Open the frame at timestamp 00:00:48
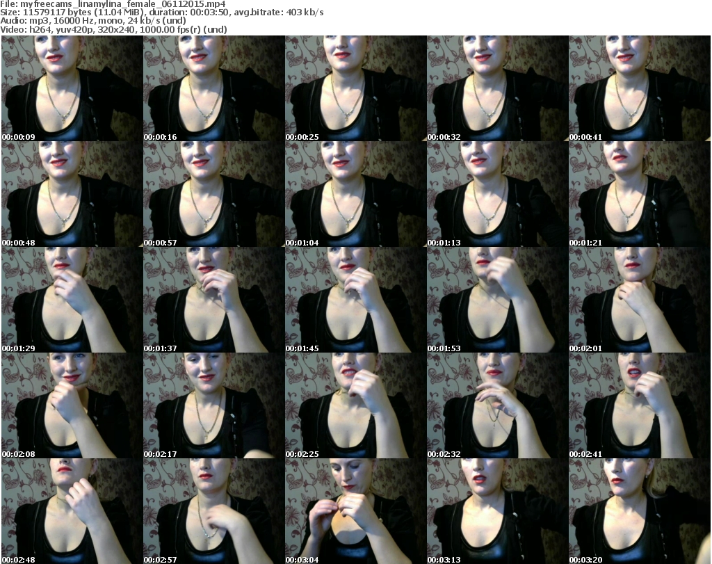 pyautogui.click(x=72, y=194)
